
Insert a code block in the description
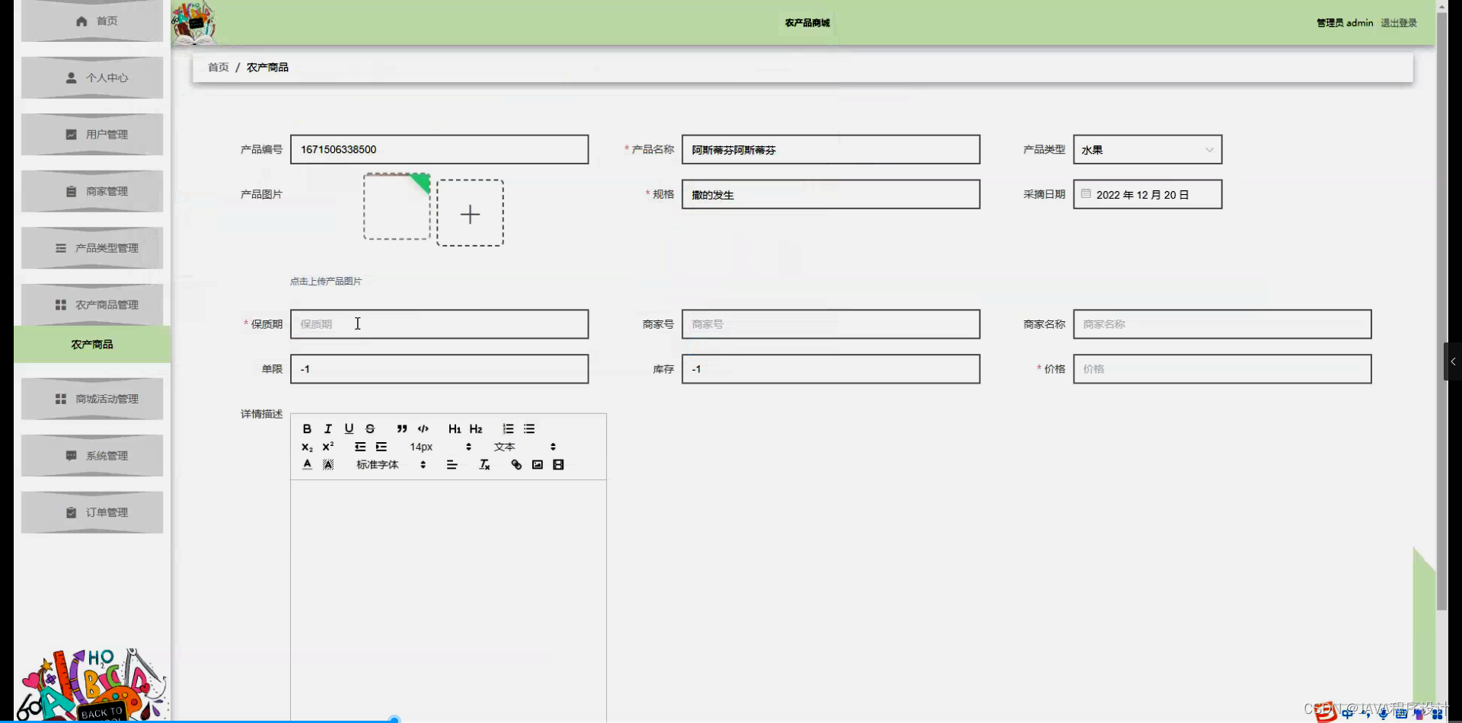point(423,428)
